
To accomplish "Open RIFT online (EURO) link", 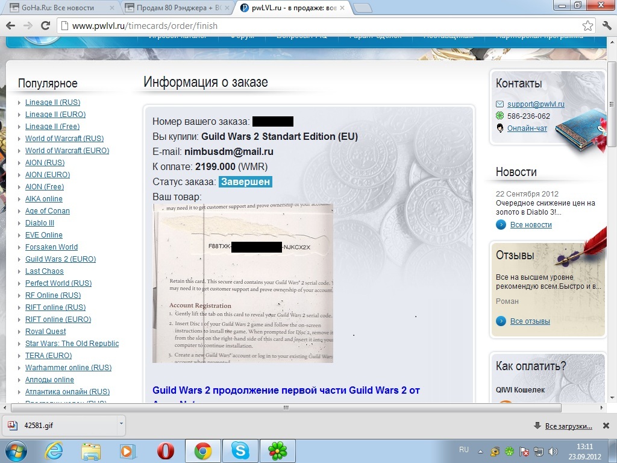I will (58, 320).
